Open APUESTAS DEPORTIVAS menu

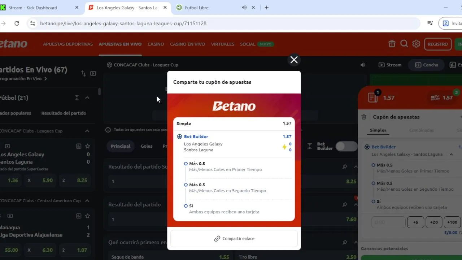pyautogui.click(x=68, y=44)
